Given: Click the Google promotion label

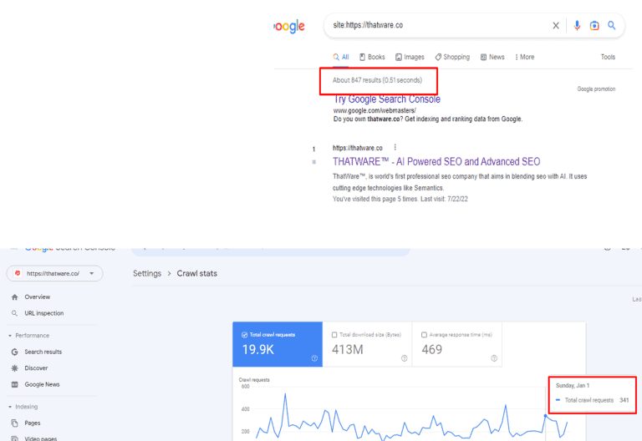Looking at the screenshot, I should (596, 89).
